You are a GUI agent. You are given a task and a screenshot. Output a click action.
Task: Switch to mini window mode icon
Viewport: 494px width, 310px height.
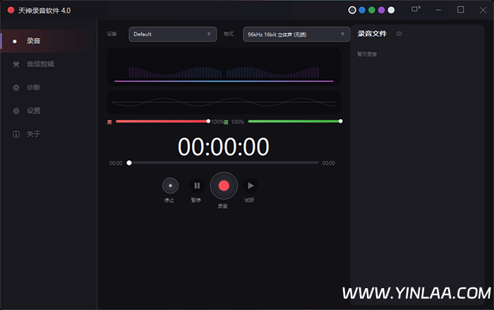pyautogui.click(x=416, y=9)
